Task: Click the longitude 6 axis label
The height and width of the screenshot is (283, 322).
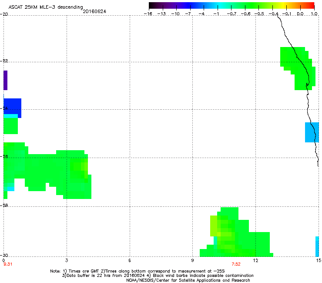Action: pos(130,260)
